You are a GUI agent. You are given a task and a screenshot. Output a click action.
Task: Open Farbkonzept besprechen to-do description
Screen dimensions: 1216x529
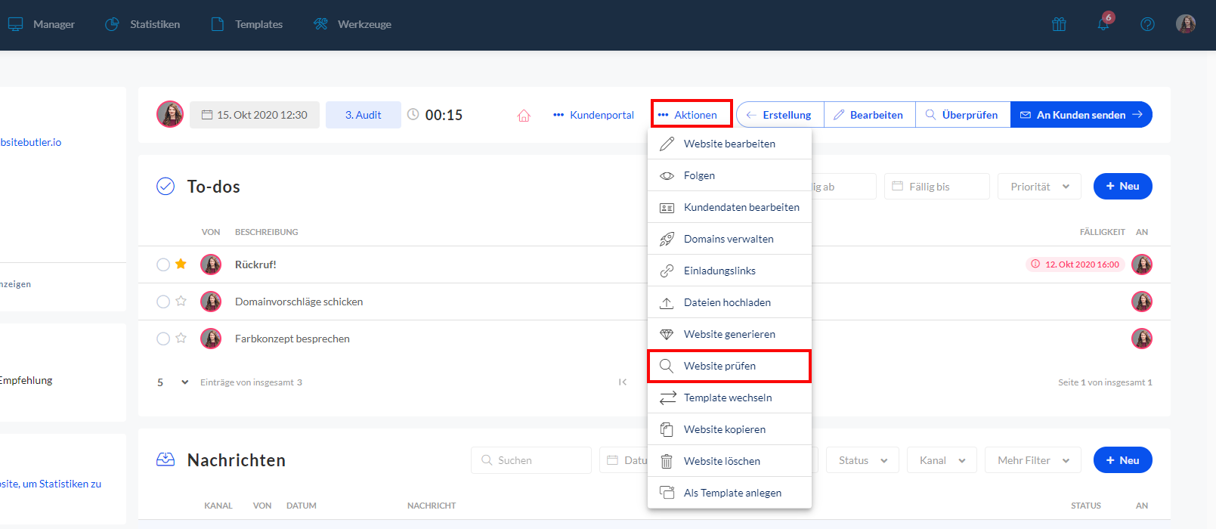(292, 339)
